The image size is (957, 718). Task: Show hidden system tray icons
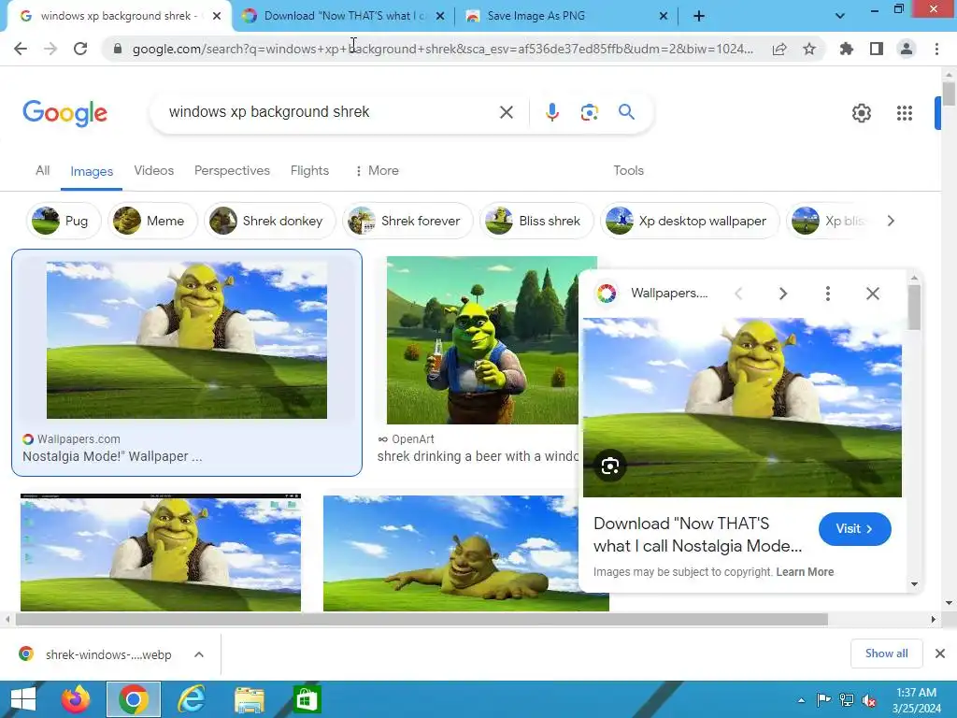[801, 700]
